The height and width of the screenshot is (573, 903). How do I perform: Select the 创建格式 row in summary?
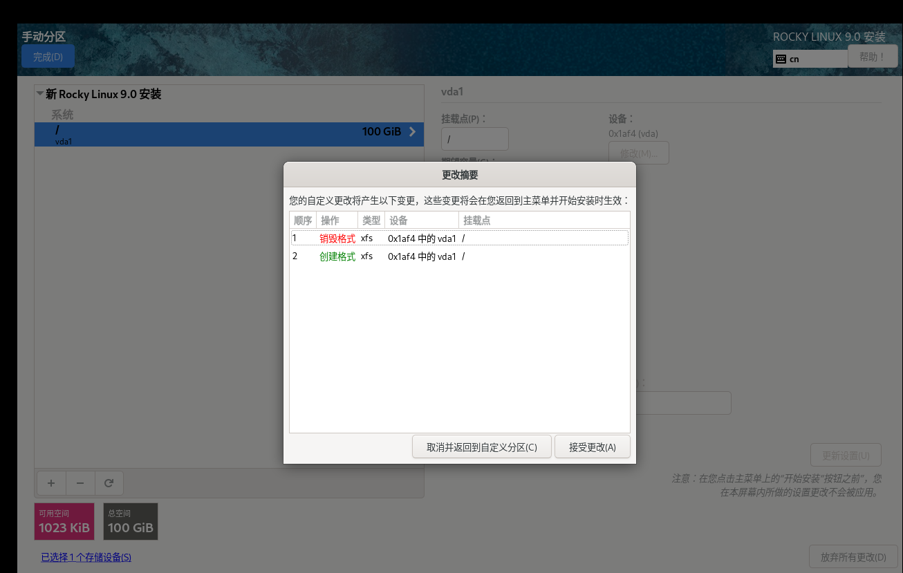[x=459, y=256]
